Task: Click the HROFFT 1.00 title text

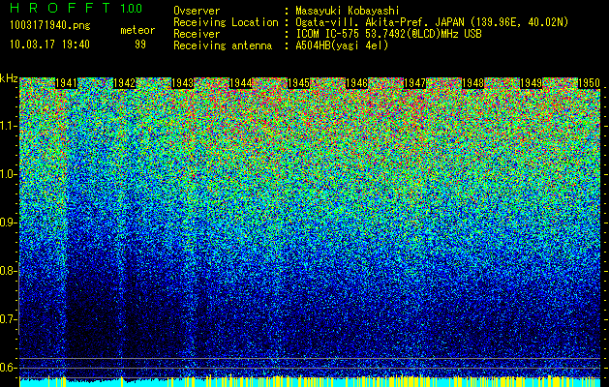Action: [76, 8]
